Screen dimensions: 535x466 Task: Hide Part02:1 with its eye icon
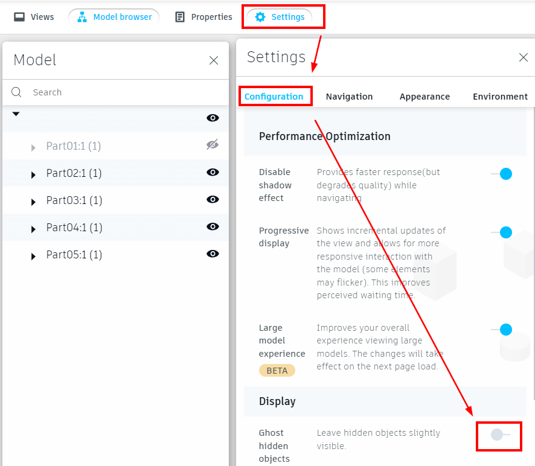tap(213, 173)
